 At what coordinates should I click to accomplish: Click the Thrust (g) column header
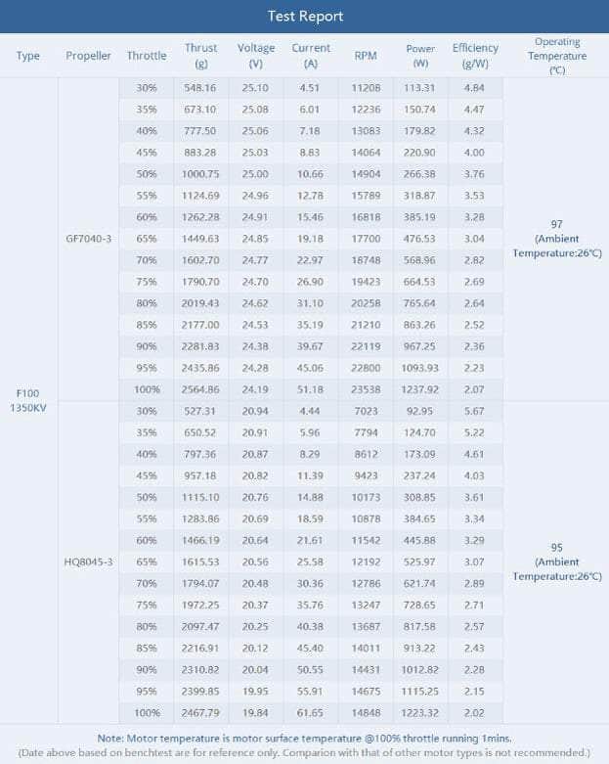coord(200,56)
